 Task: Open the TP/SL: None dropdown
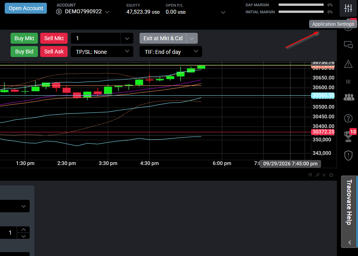102,52
